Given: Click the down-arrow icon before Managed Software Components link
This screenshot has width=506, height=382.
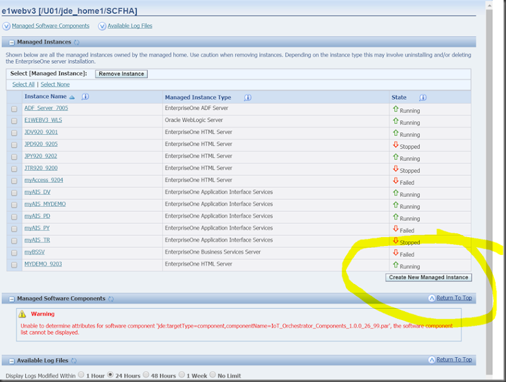Looking at the screenshot, I should point(6,26).
